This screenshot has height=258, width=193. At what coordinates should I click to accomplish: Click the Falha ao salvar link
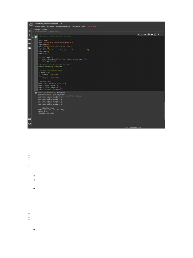(91, 26)
